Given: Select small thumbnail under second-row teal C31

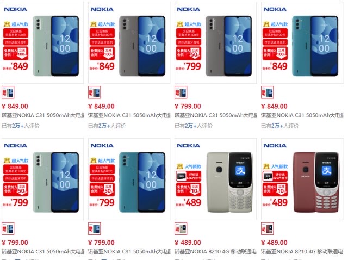Looking at the screenshot, I should click(95, 228).
